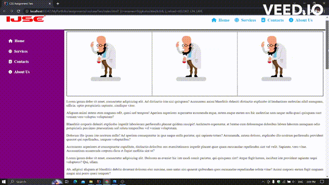This screenshot has width=329, height=185.
Task: Click the taskbar clock showing 3:09 PM
Action: 311,181
